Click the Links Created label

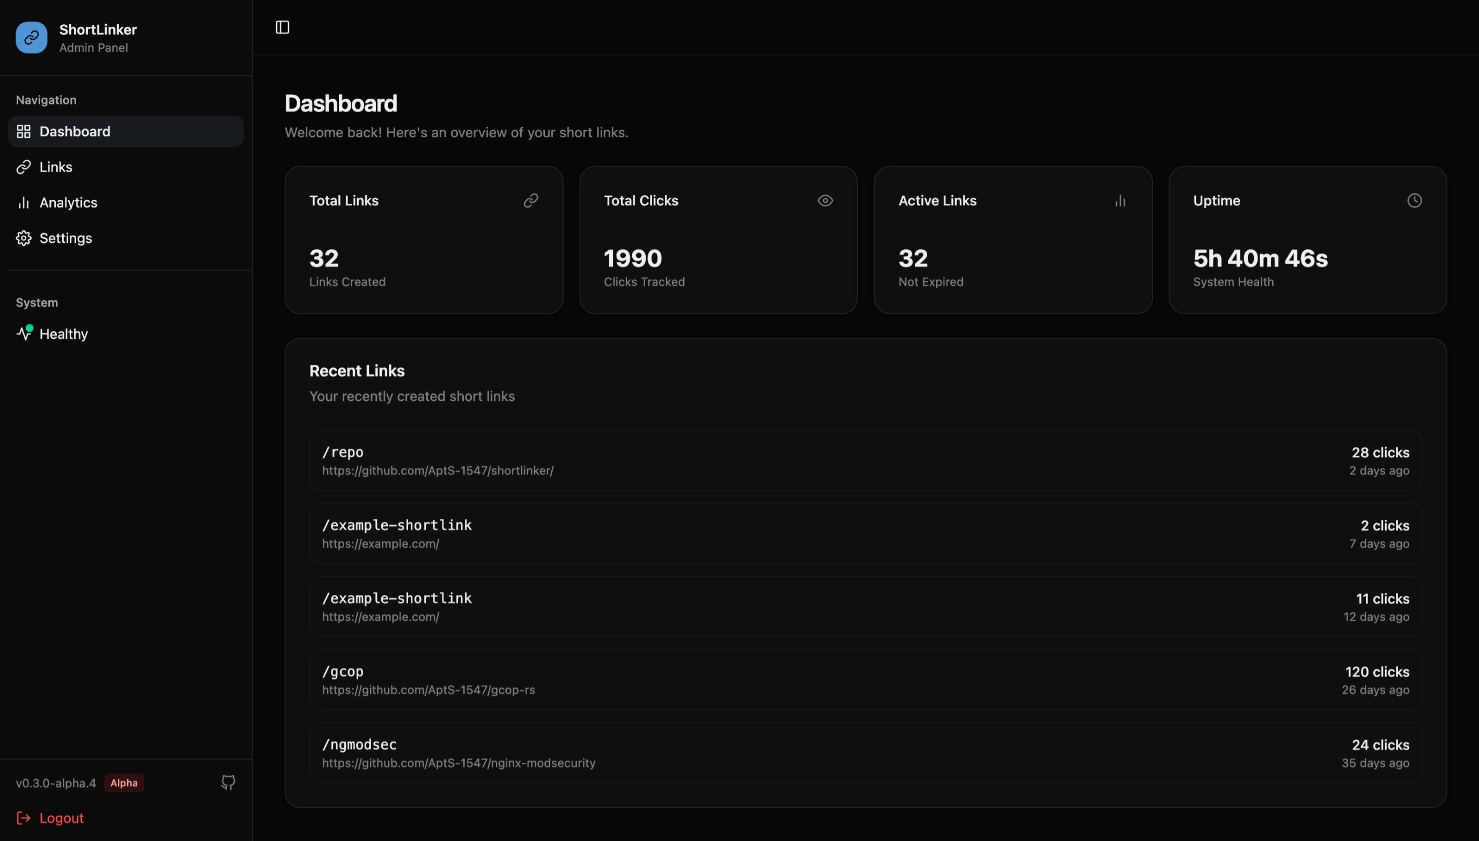[347, 282]
